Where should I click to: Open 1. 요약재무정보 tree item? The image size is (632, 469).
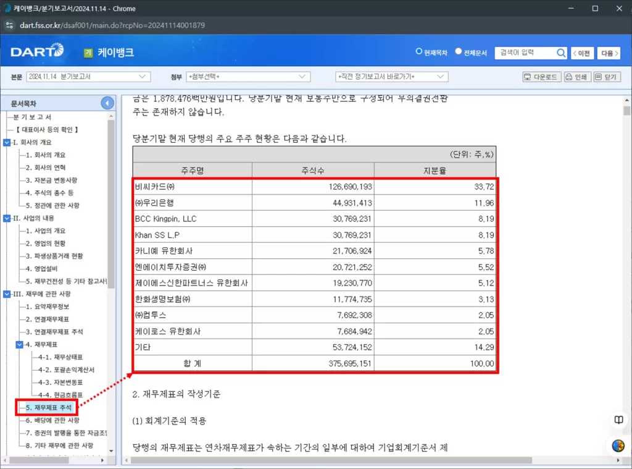(48, 306)
